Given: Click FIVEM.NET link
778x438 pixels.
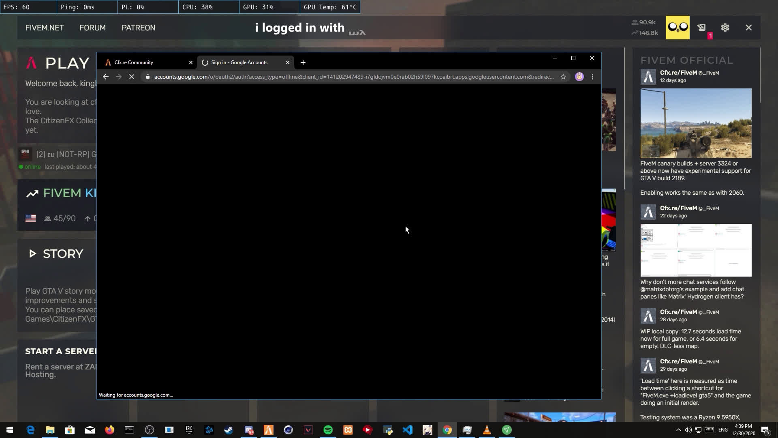Looking at the screenshot, I should pyautogui.click(x=44, y=28).
